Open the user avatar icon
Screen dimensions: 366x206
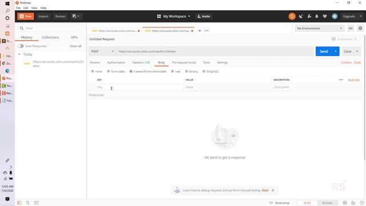335,17
